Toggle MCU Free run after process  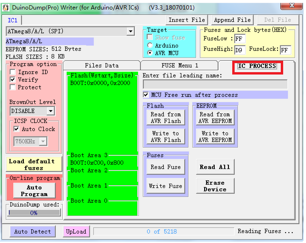(x=146, y=95)
